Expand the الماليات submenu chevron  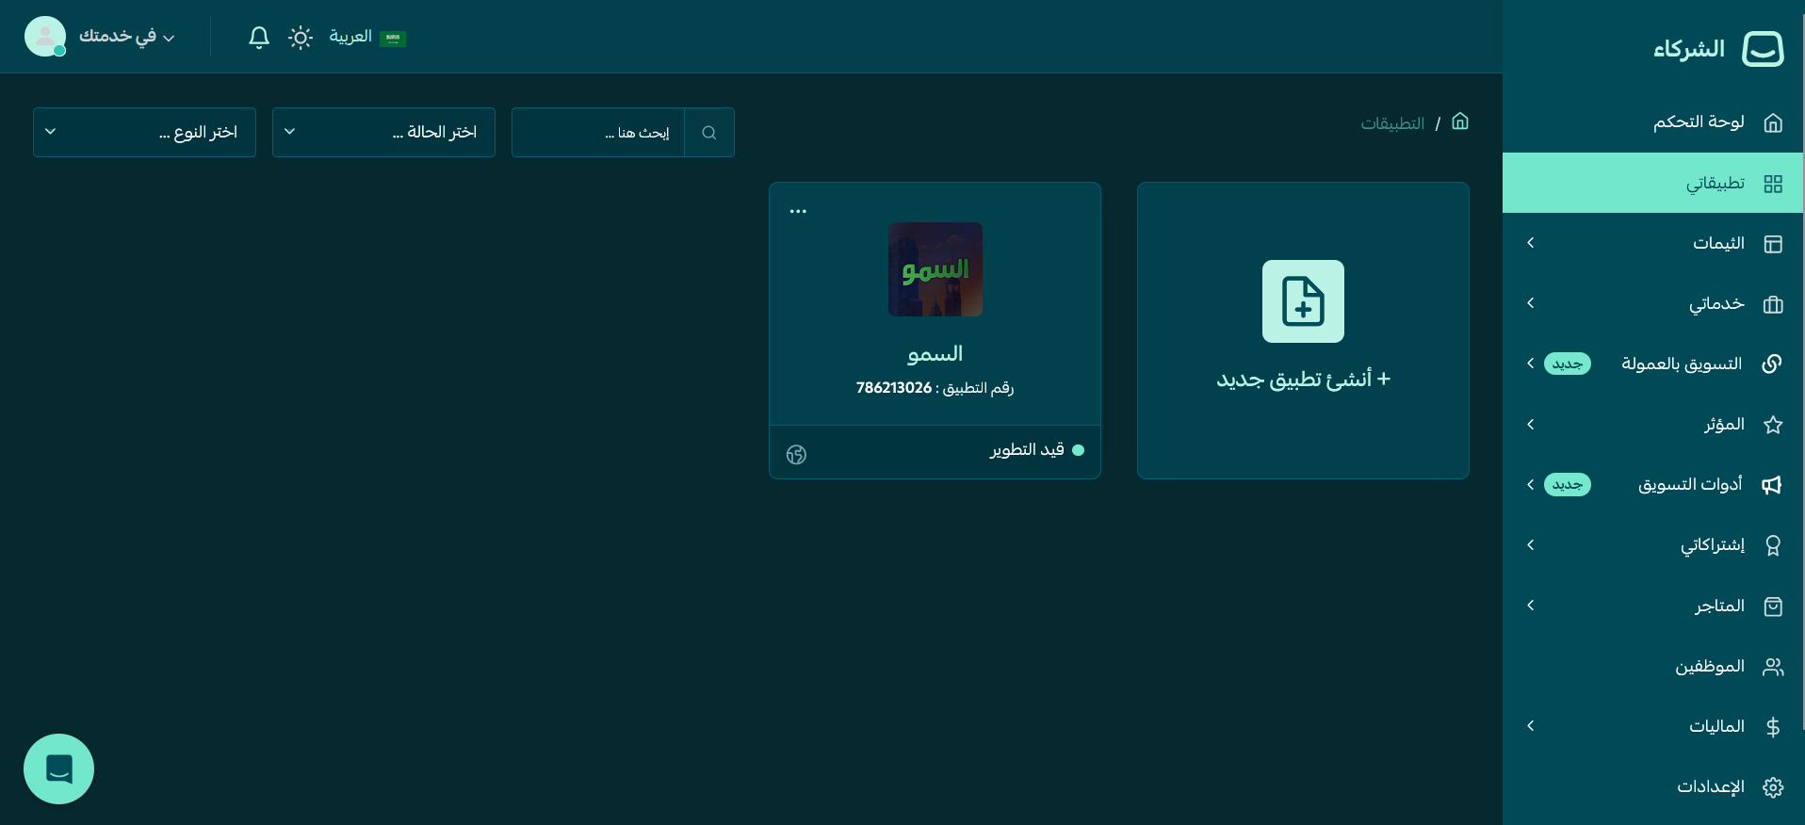(1531, 726)
